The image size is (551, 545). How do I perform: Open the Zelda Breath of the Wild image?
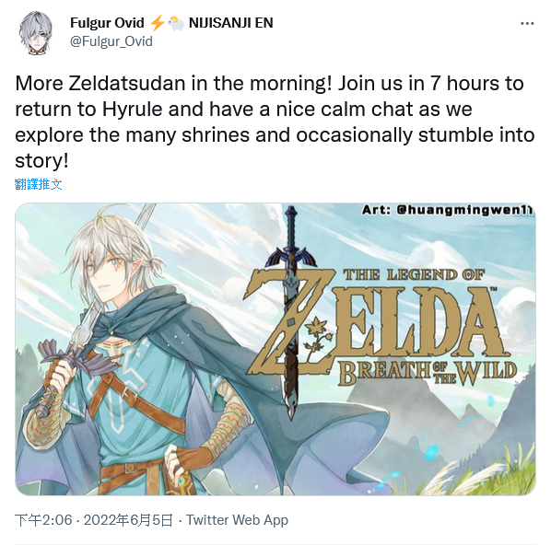click(x=275, y=349)
